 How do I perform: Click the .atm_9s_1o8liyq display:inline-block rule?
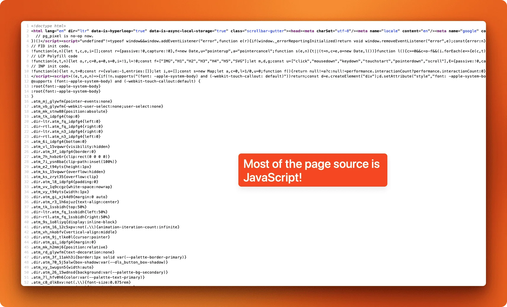click(73, 222)
